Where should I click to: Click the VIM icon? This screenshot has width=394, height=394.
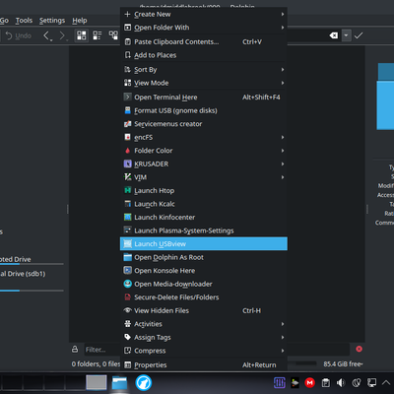127,177
